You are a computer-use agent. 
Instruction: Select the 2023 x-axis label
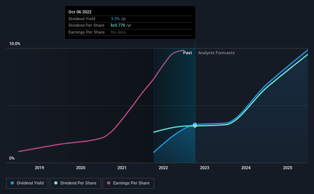[205, 168]
